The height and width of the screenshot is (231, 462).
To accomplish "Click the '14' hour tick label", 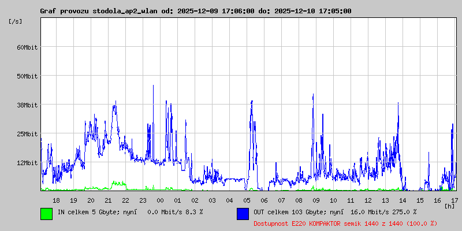I will (403, 200).
